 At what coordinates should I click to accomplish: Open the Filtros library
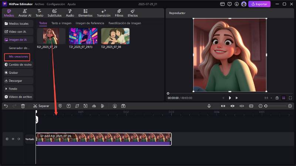[119, 13]
